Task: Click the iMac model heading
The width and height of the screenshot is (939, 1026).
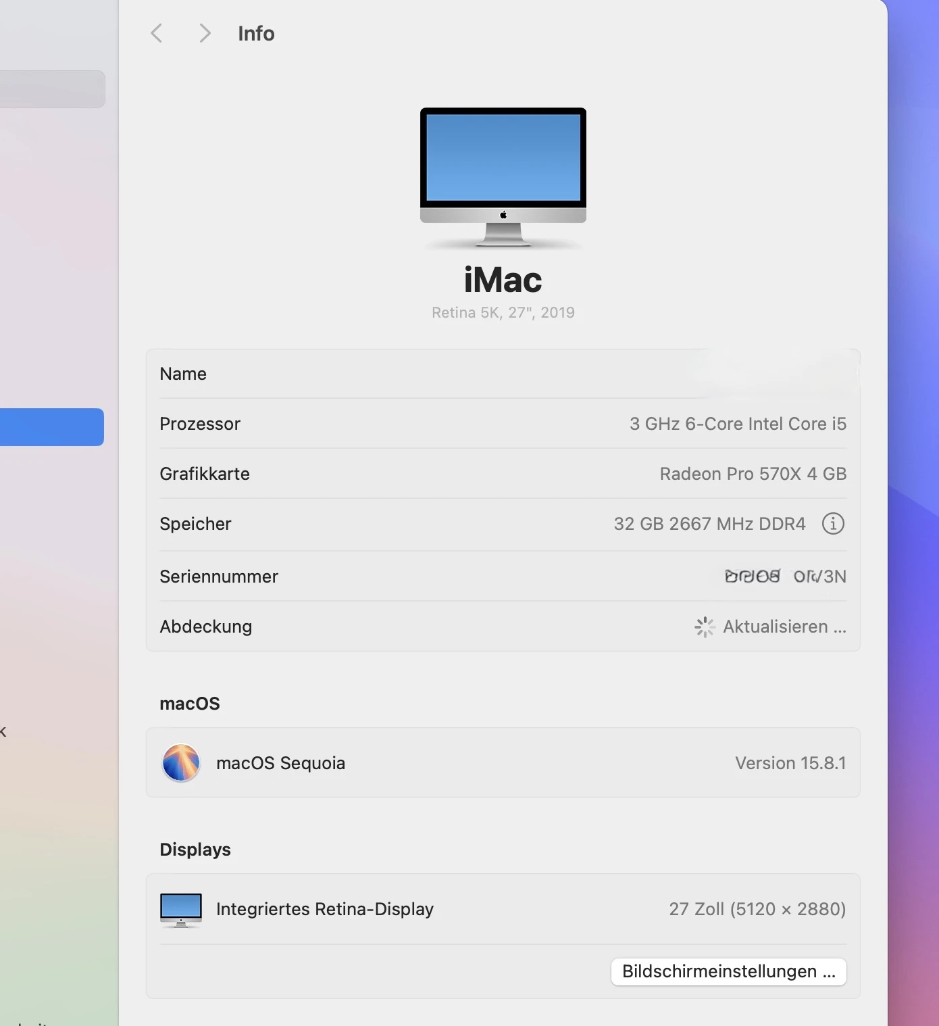Action: coord(503,280)
